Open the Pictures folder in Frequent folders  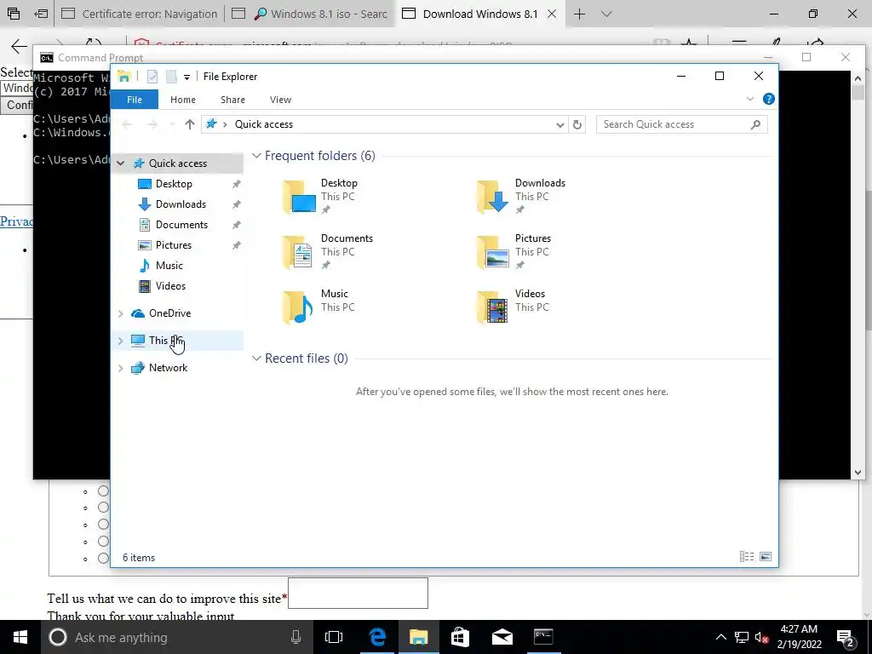click(513, 251)
